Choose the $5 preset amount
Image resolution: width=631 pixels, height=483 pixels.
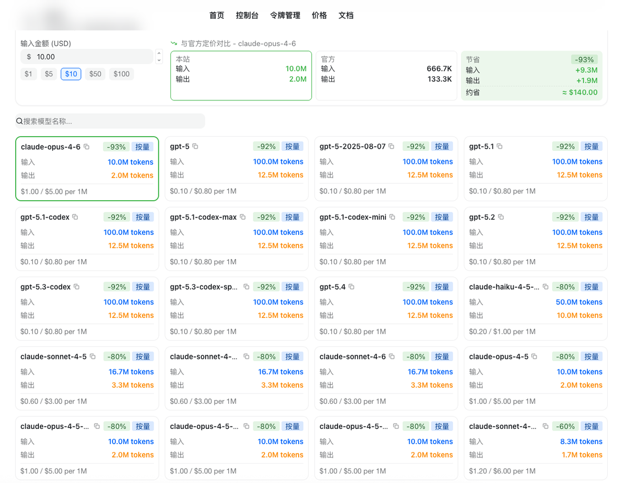[x=49, y=74]
